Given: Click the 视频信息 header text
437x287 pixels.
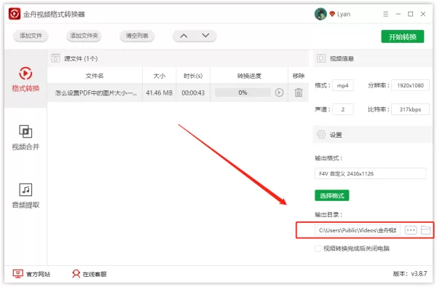Looking at the screenshot, I should click(342, 58).
